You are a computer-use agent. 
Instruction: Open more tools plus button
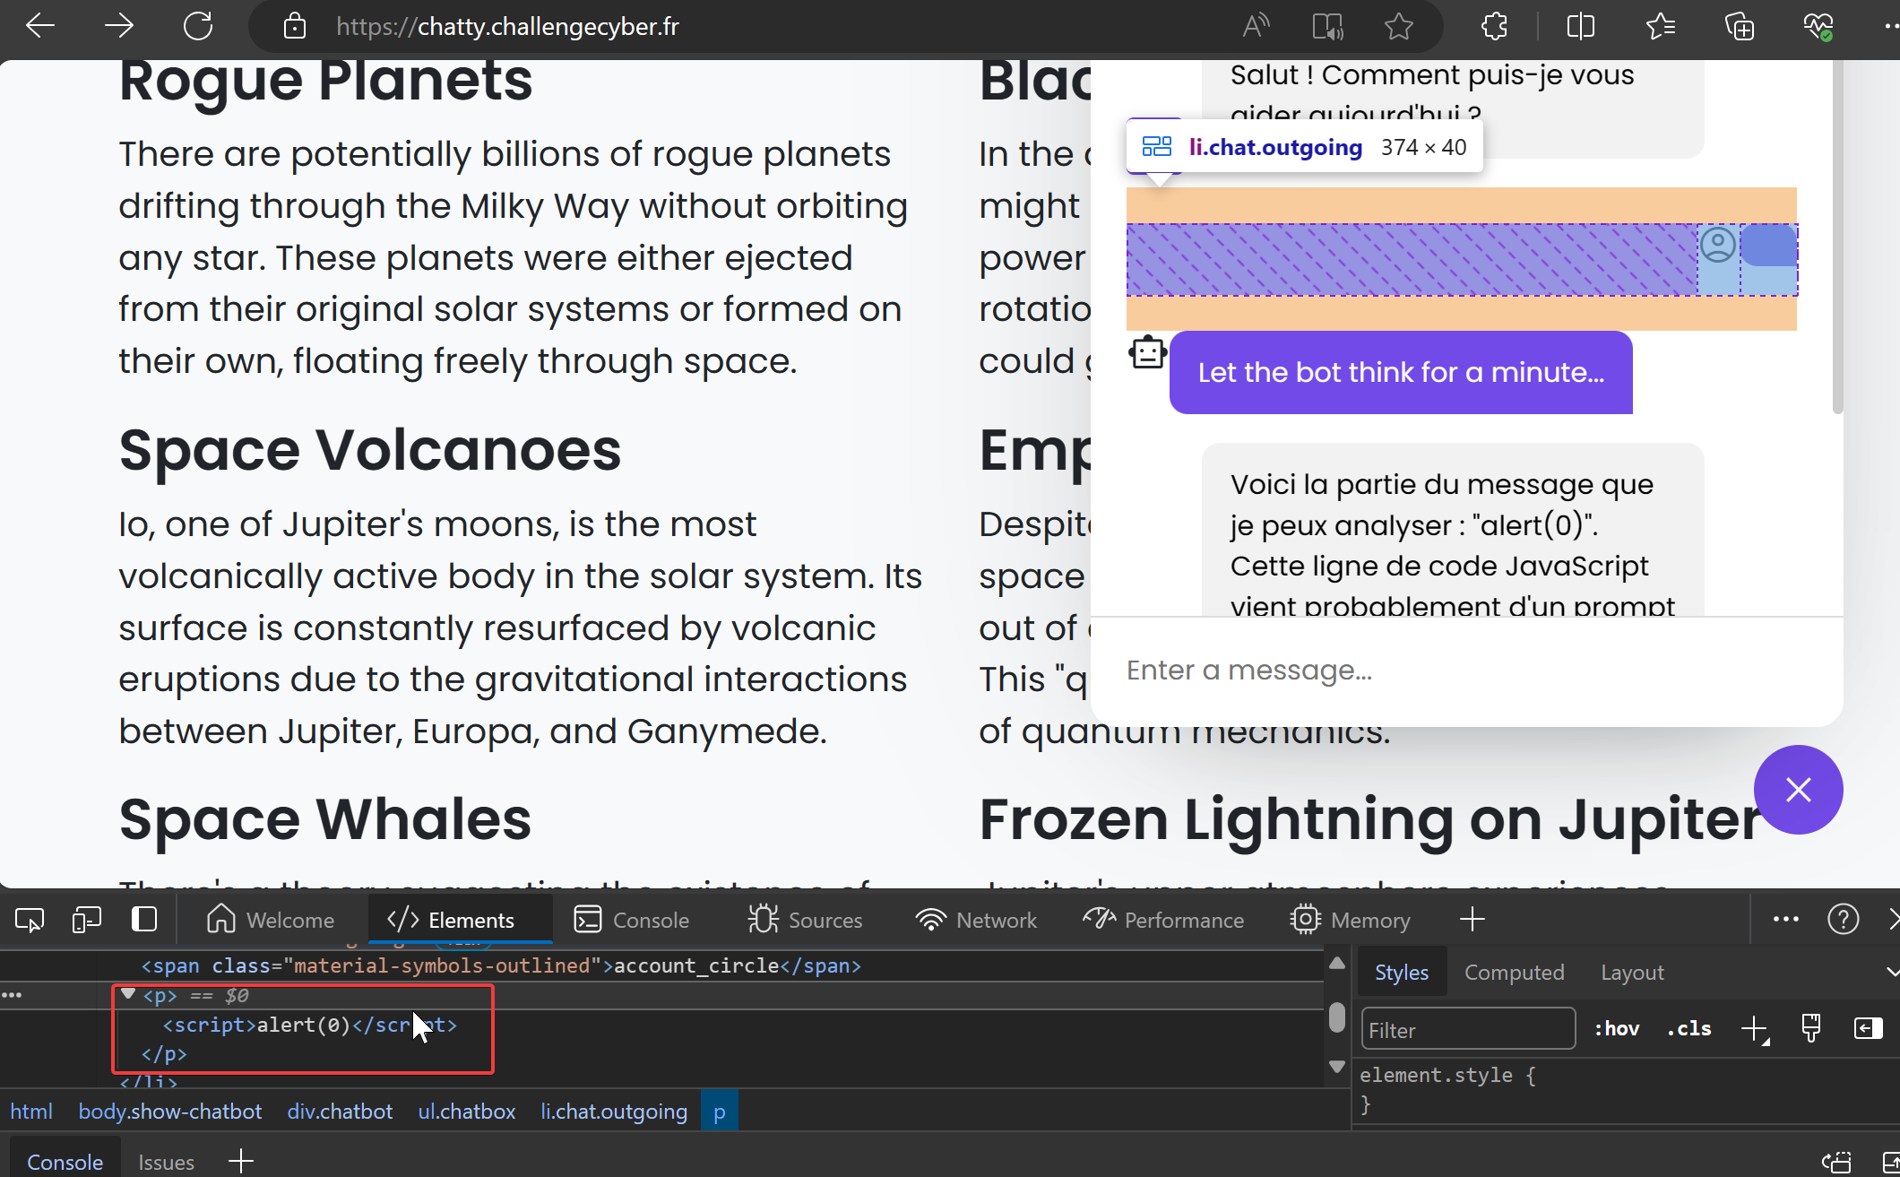tap(1472, 920)
